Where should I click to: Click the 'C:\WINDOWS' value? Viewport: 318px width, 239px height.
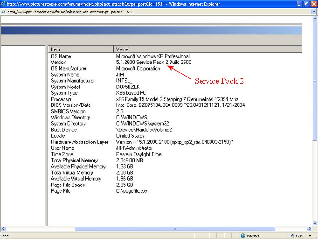click(132, 117)
